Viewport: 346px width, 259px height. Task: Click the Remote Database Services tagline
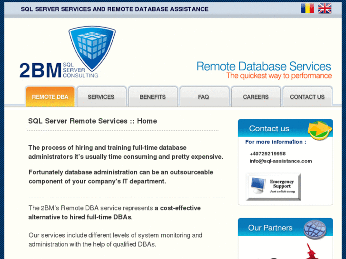click(264, 67)
